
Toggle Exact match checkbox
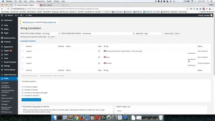(x=163, y=34)
